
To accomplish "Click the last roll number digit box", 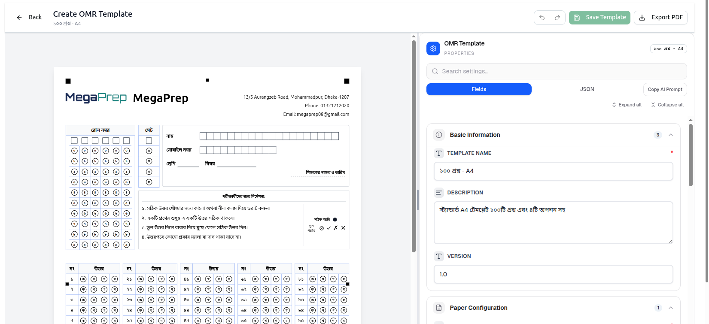I will coord(126,141).
